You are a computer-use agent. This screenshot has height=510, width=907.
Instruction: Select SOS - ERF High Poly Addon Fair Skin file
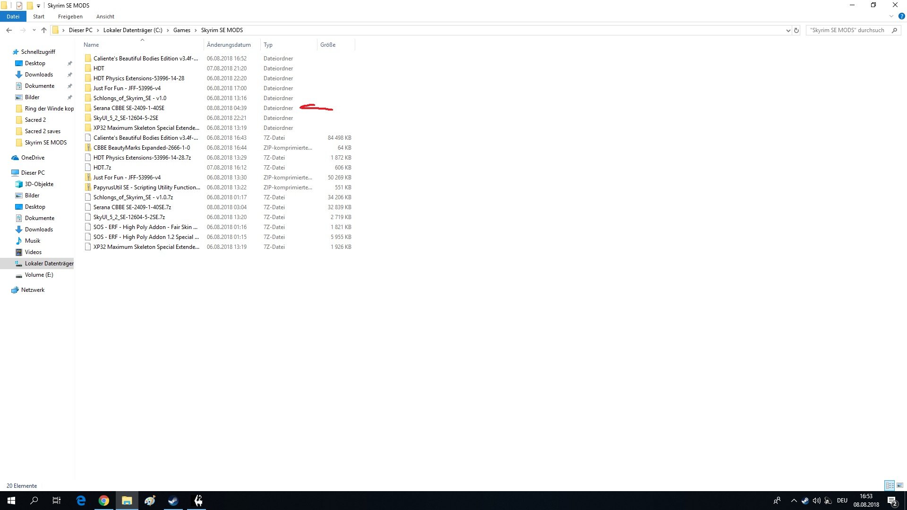[145, 227]
